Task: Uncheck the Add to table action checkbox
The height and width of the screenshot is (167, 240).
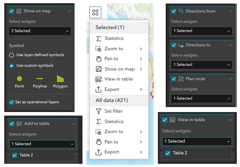Action: (x=12, y=124)
